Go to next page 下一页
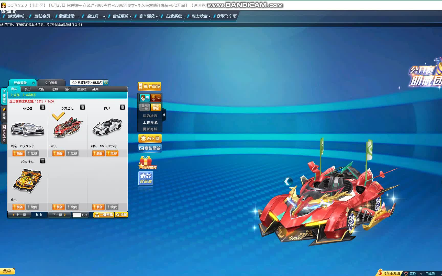This screenshot has width=442, height=276. point(59,215)
